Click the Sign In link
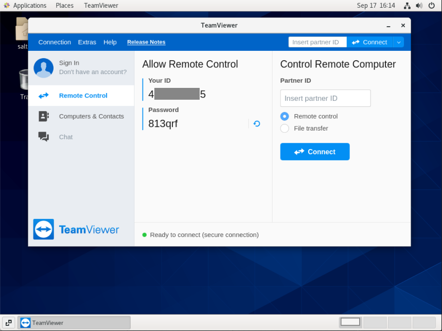442x331 pixels. tap(69, 63)
